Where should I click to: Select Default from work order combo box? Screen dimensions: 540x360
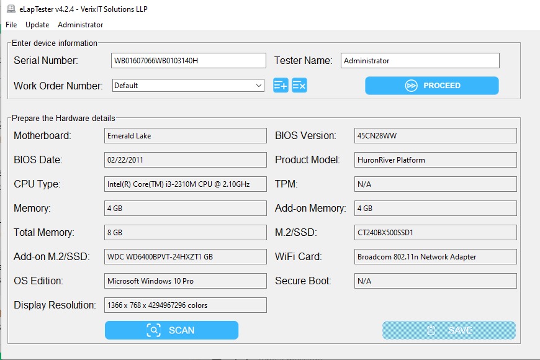tap(186, 85)
